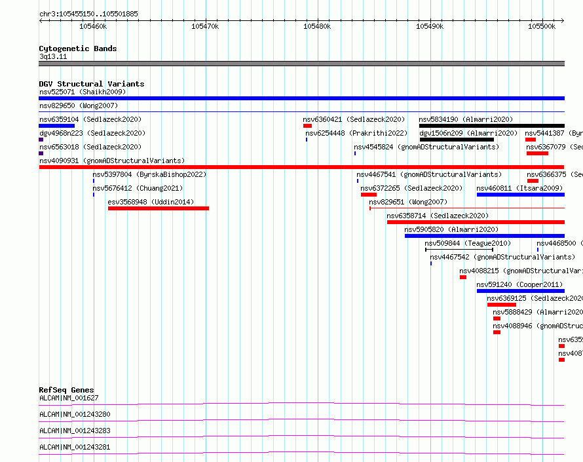
Task: Click nsv6372265 (Sedlazeck2020) label
Action: (x=411, y=188)
